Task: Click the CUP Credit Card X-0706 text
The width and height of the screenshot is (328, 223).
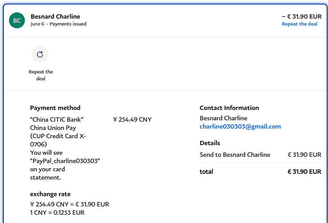Action: pyautogui.click(x=58, y=140)
